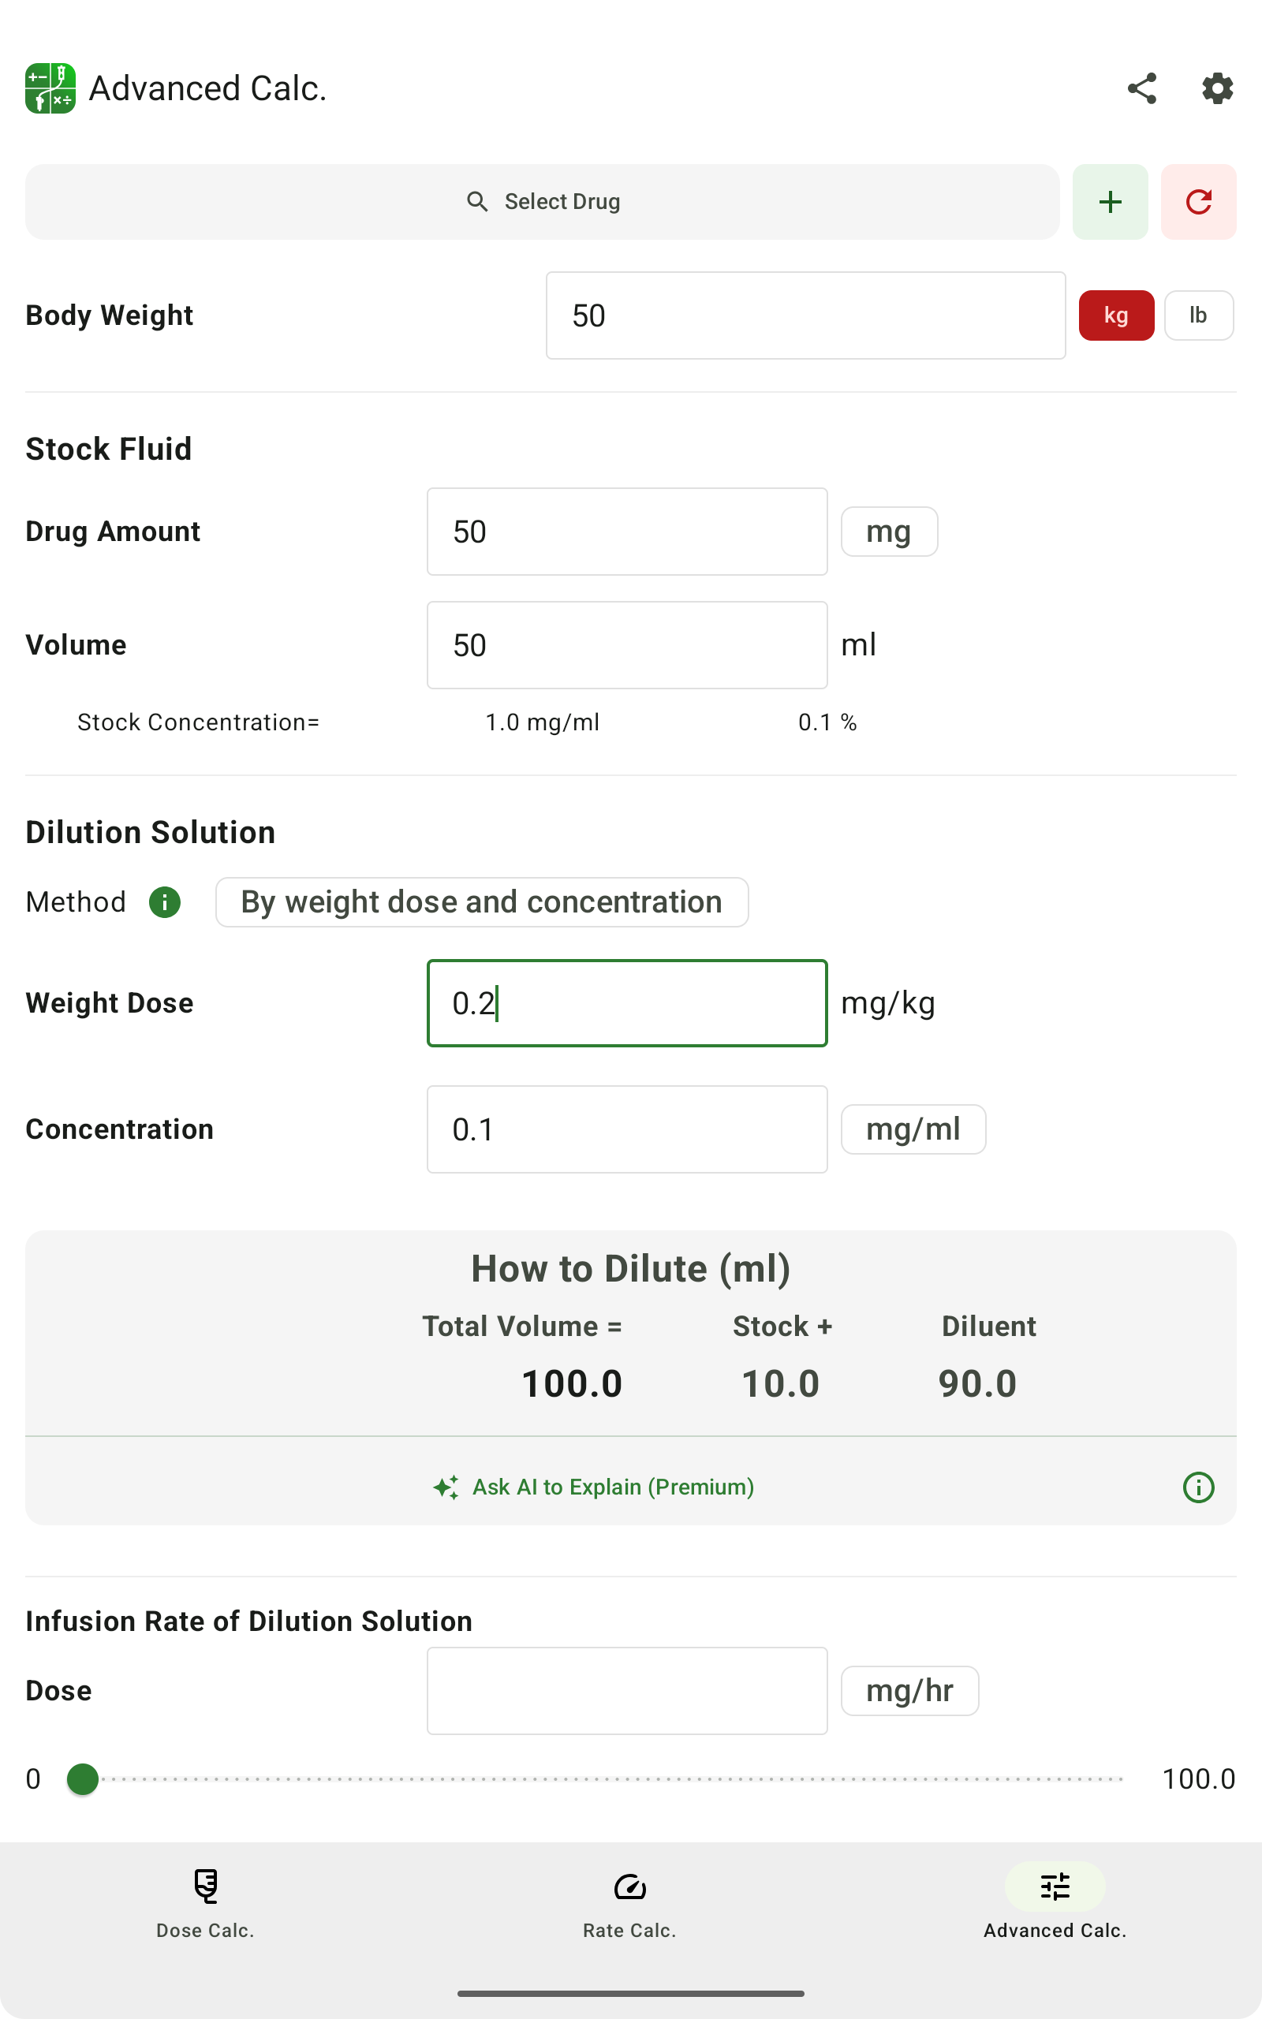Tap the info icon in dilution results

pyautogui.click(x=1198, y=1487)
